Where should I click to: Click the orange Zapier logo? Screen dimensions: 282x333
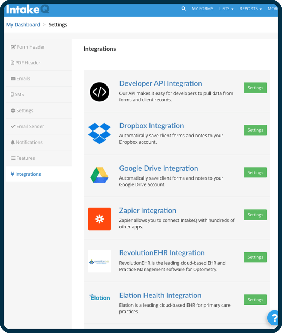[x=99, y=218]
